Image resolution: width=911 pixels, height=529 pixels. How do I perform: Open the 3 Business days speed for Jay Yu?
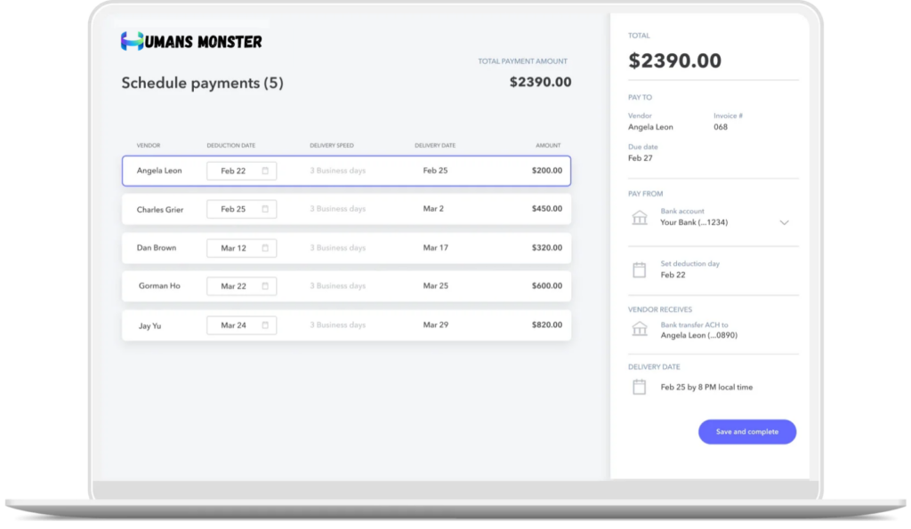(337, 325)
